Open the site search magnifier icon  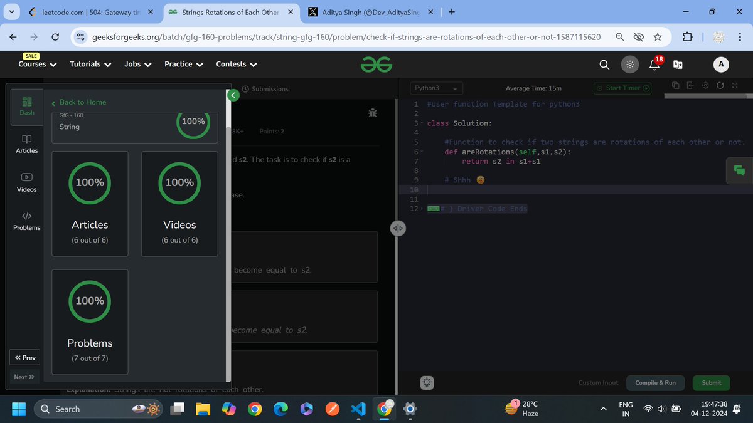604,64
